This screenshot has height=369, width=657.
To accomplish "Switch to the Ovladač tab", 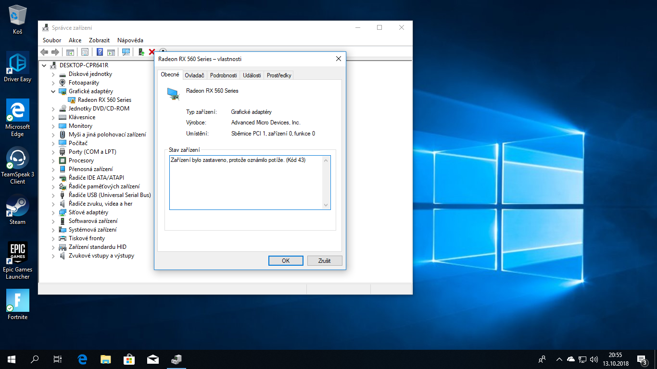I will pos(194,75).
